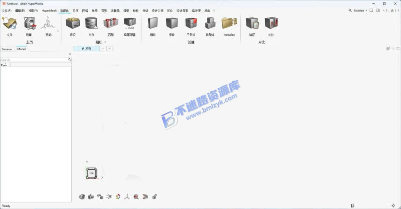Switch to the 连接元 ribbon tab

115,11
